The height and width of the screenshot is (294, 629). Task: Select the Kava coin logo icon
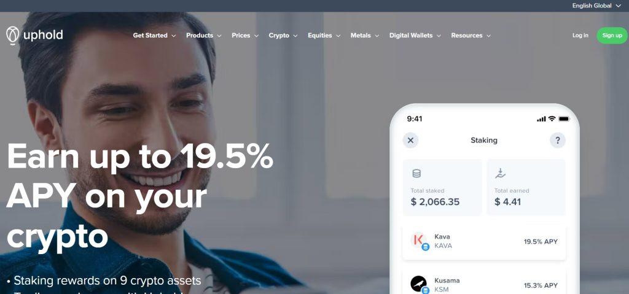418,240
